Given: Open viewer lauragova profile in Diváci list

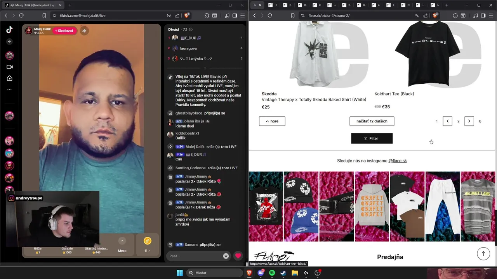Looking at the screenshot, I should (188, 48).
